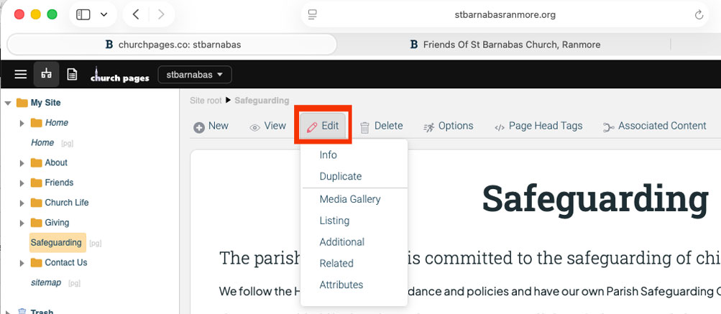Focus the stbarnabasranmore.org address field

[x=505, y=14]
